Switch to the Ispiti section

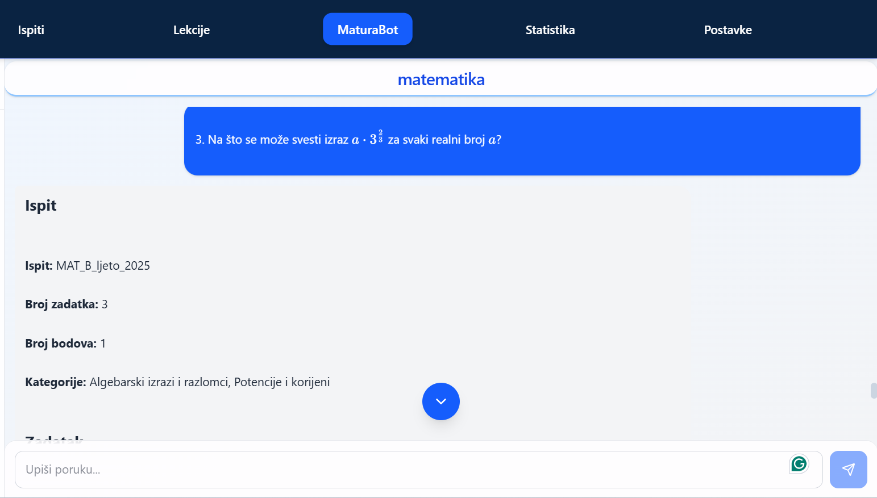click(x=31, y=30)
